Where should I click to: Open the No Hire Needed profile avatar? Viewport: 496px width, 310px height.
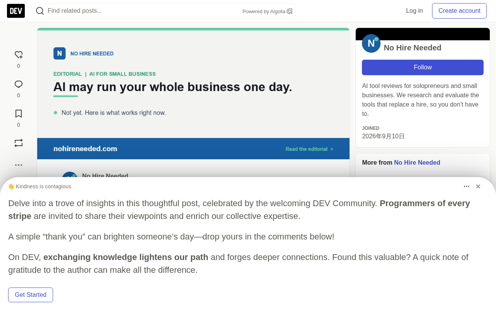pyautogui.click(x=371, y=43)
